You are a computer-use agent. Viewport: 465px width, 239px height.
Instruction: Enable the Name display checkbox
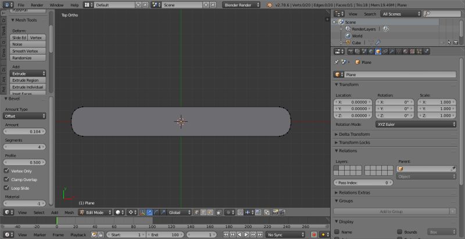pyautogui.click(x=337, y=232)
